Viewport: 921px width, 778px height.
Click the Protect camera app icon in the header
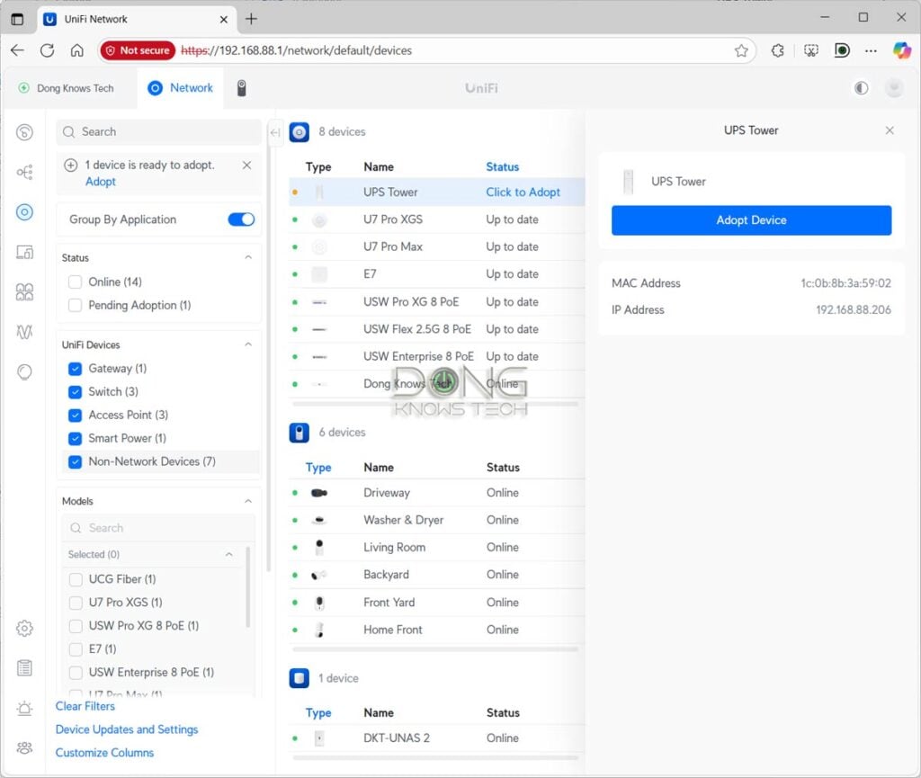pyautogui.click(x=241, y=88)
